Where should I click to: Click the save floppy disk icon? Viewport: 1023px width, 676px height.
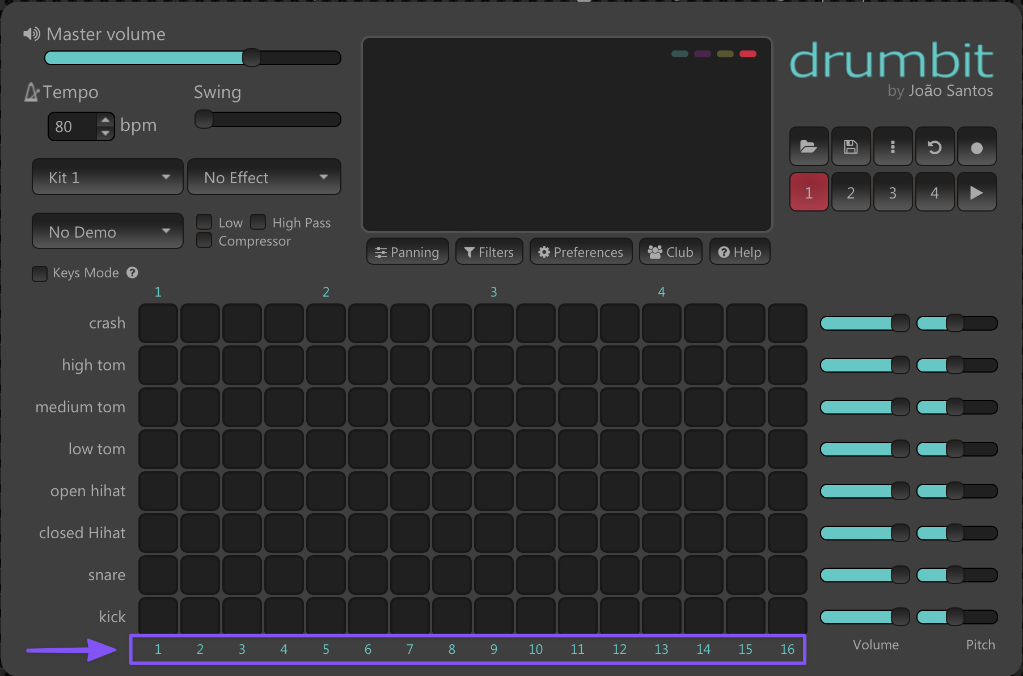851,147
